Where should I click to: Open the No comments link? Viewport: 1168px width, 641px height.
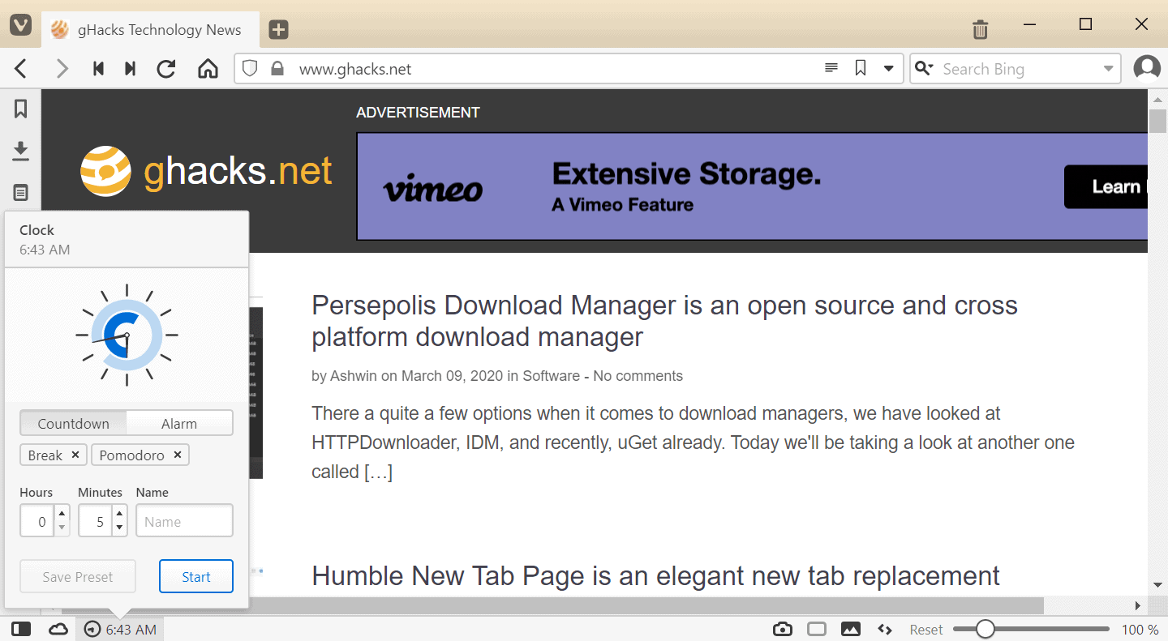pos(638,376)
